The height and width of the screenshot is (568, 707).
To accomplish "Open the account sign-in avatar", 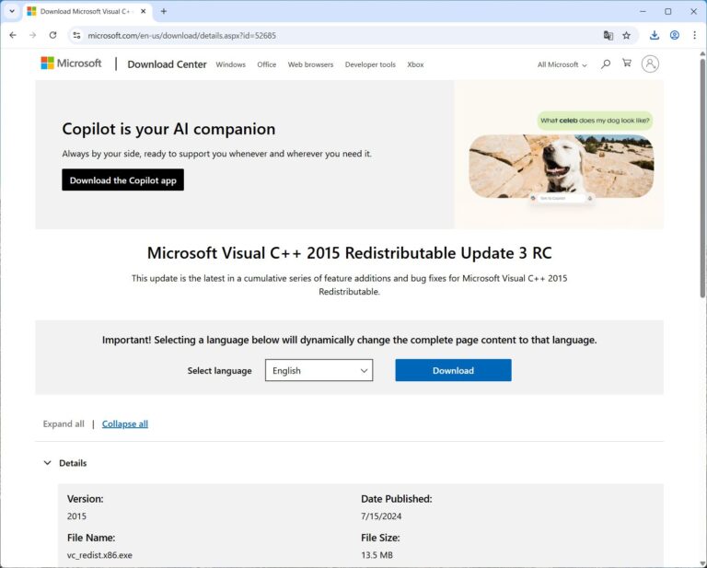I will (650, 64).
